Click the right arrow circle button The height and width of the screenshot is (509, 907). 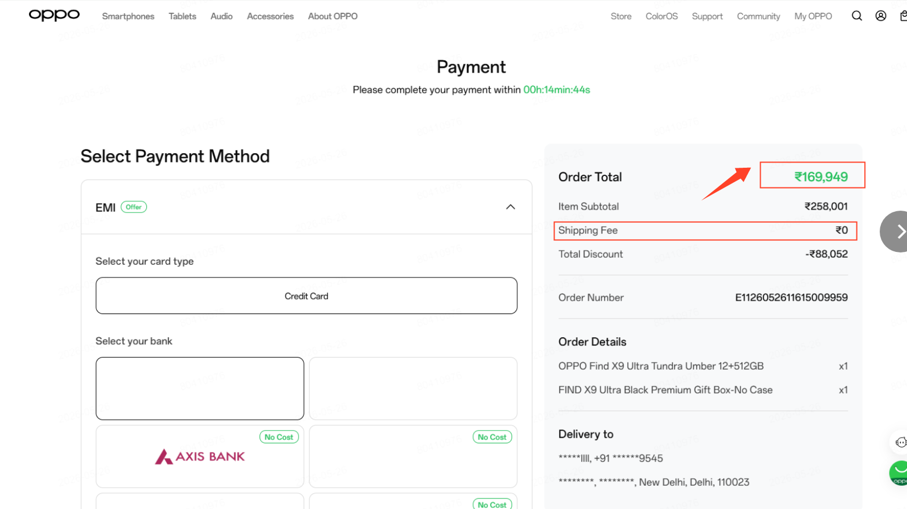click(894, 231)
